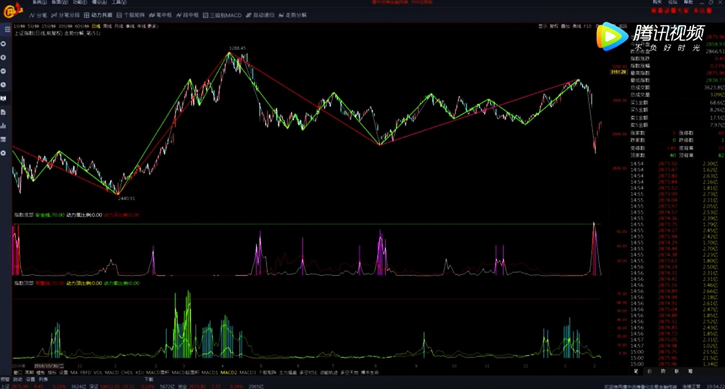Select the 笔中枢 tool
The image size is (725, 389).
pyautogui.click(x=160, y=15)
